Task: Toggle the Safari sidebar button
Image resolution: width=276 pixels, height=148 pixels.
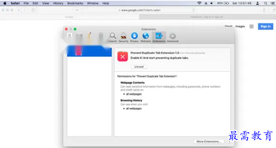Action: click(x=33, y=10)
